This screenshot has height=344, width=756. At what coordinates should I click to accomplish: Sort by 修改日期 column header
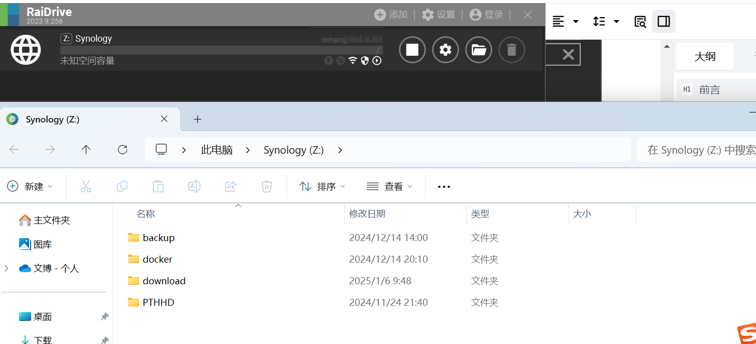click(367, 213)
